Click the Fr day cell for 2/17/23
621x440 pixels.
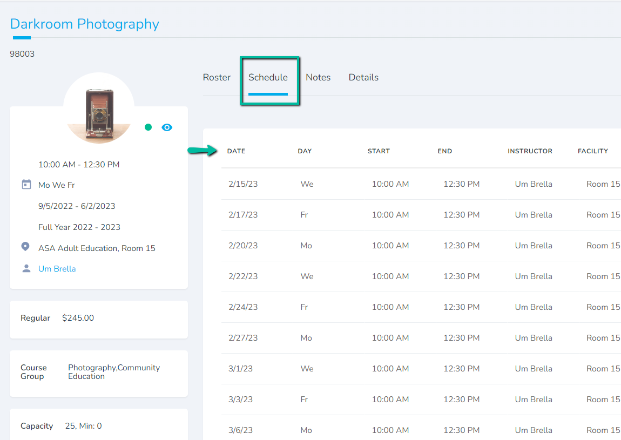pos(304,215)
